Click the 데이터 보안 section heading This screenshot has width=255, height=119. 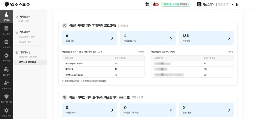pos(25,52)
